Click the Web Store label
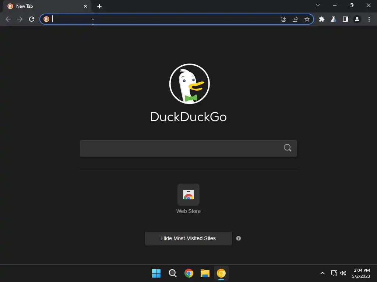The height and width of the screenshot is (282, 377). pos(188,211)
